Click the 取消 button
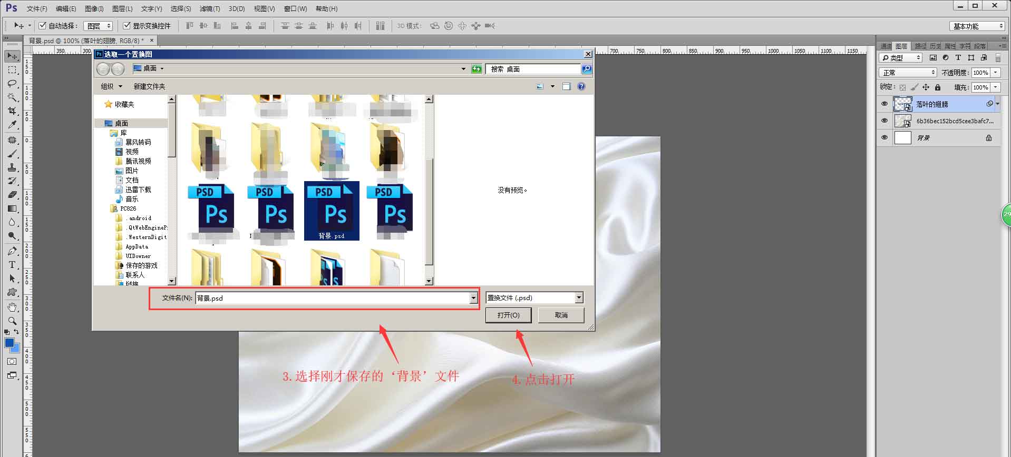The image size is (1011, 457). click(x=561, y=315)
